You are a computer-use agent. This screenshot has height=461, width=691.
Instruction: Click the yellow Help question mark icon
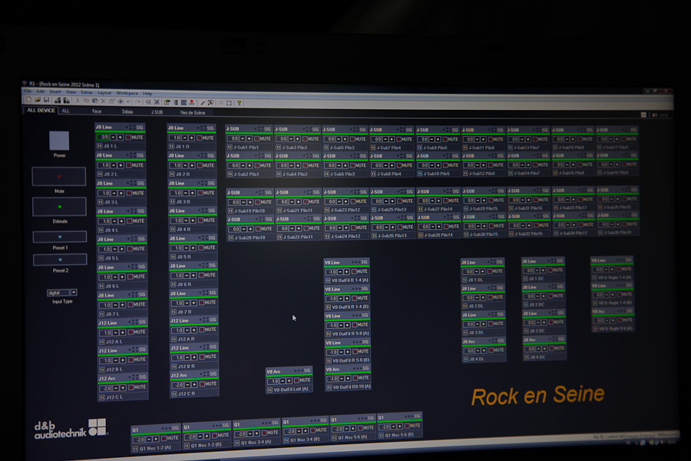(x=240, y=103)
